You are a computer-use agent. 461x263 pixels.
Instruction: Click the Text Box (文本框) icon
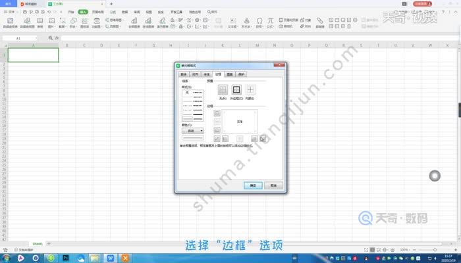coord(232,22)
